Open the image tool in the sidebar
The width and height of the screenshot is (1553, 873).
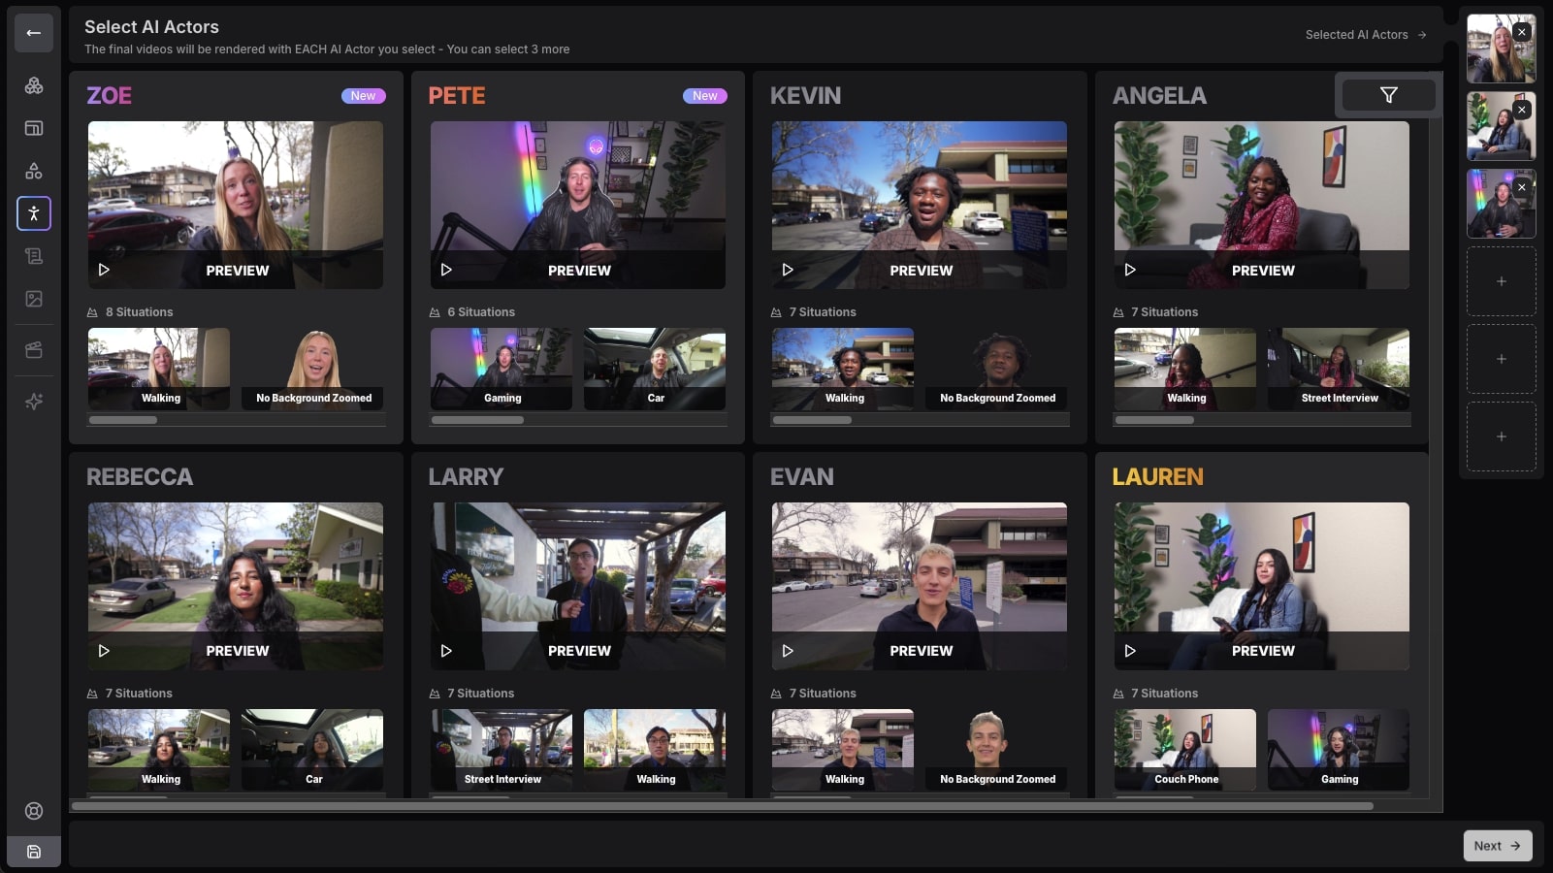(x=34, y=298)
